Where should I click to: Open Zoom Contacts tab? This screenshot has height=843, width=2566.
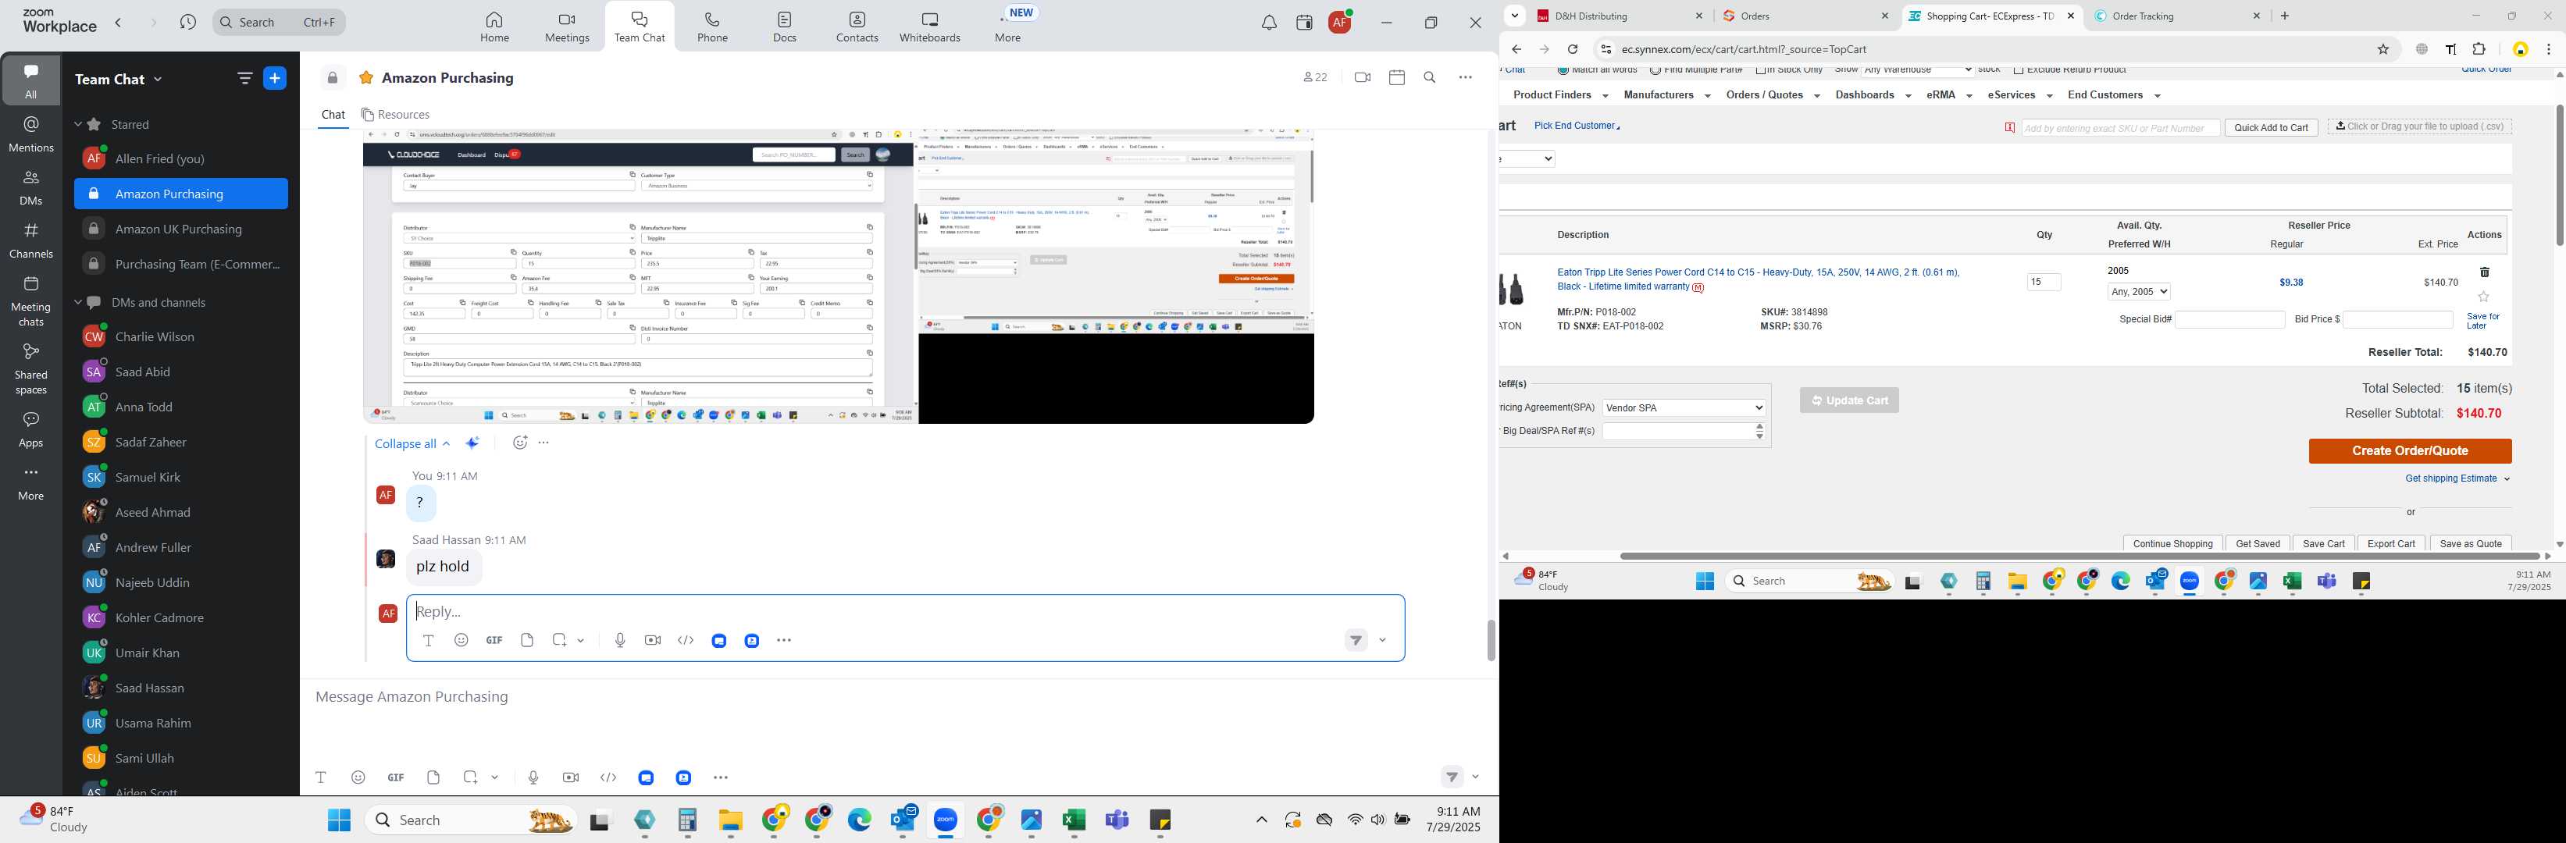tap(857, 27)
